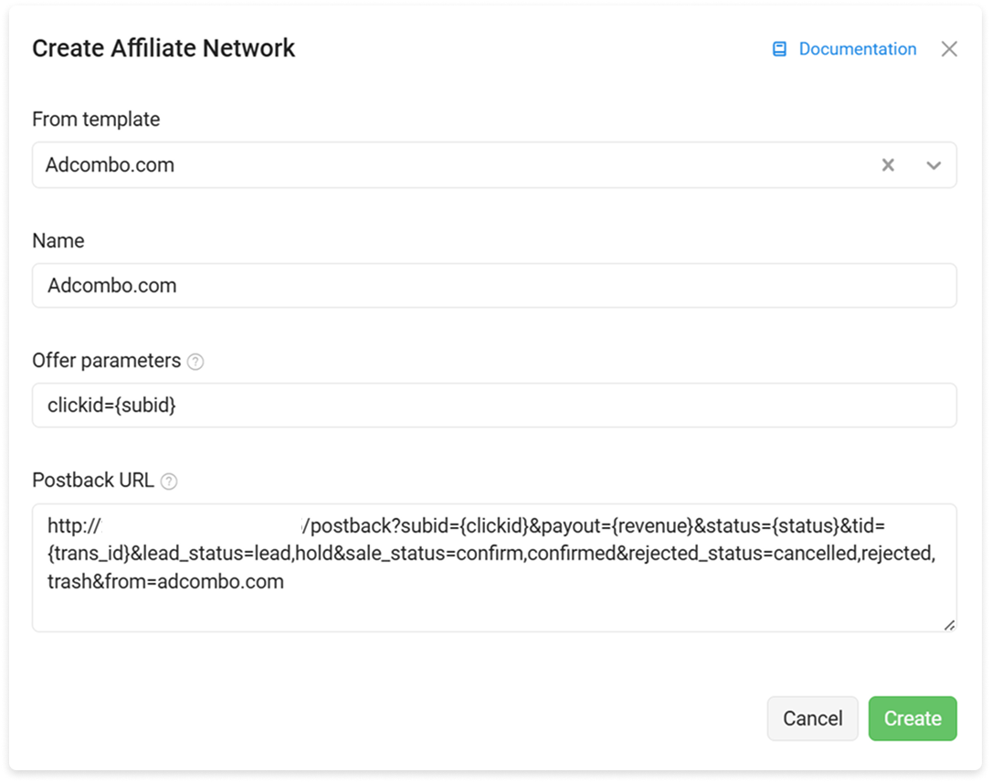This screenshot has height=783, width=991.
Task: Click the green Create button
Action: (912, 718)
